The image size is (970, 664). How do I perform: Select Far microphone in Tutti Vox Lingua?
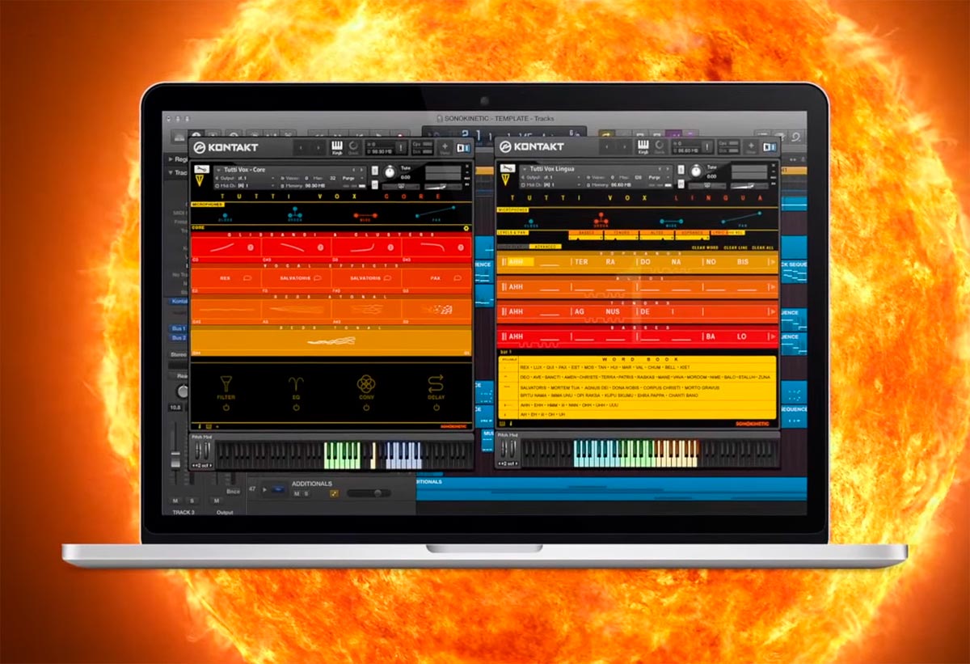[x=741, y=218]
